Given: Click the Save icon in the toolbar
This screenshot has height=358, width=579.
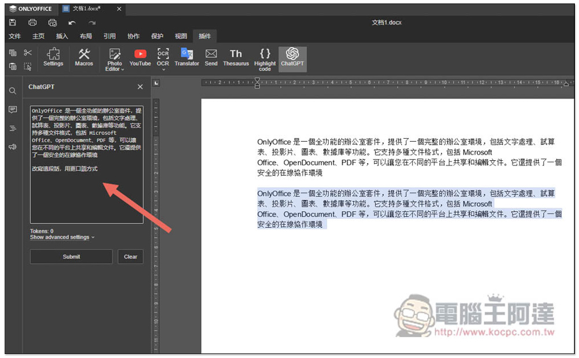Looking at the screenshot, I should click(x=13, y=23).
